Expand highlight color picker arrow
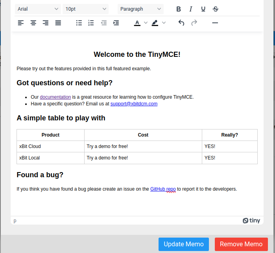Image resolution: width=275 pixels, height=253 pixels. coord(164,23)
